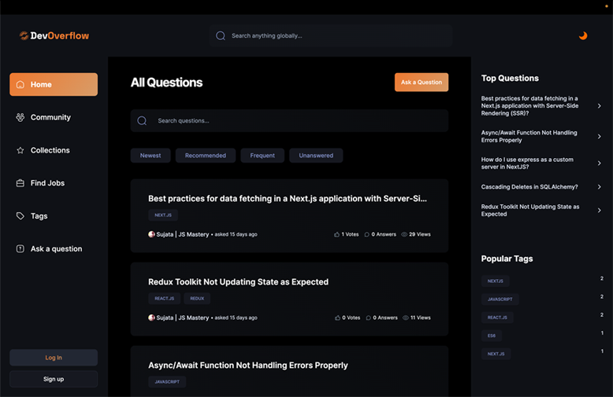This screenshot has width=613, height=397.
Task: Click Sujata's avatar on the Redux question
Action: 151,318
